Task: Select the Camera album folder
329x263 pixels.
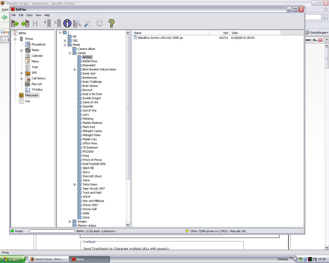Action: tap(86, 49)
